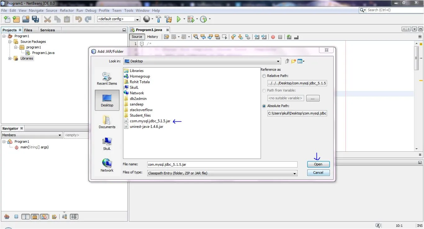
Task: Click the Save All toolbar icon
Action: click(35, 19)
